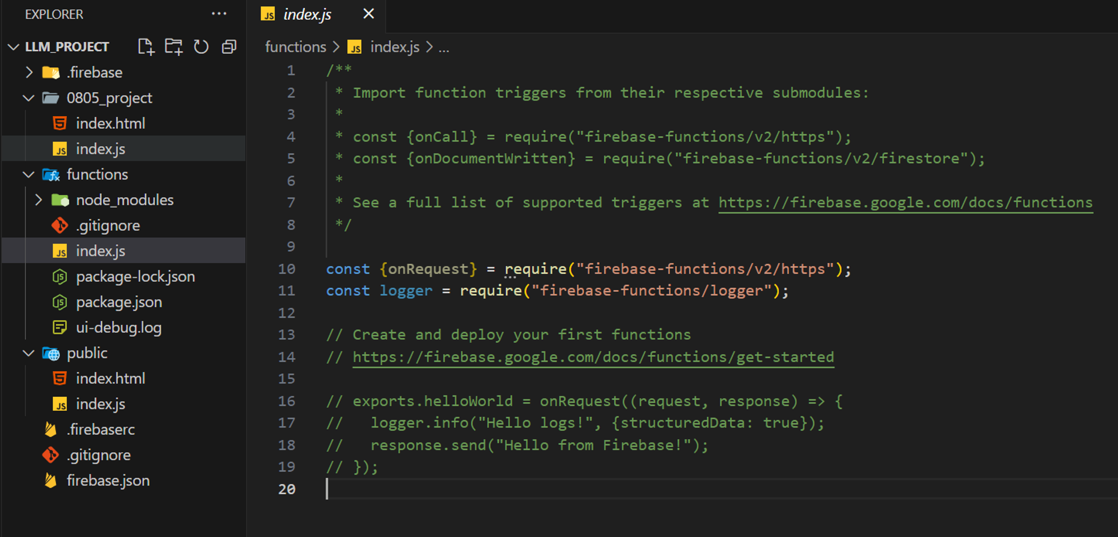Open index.html in public folder
The width and height of the screenshot is (1118, 537).
(111, 379)
